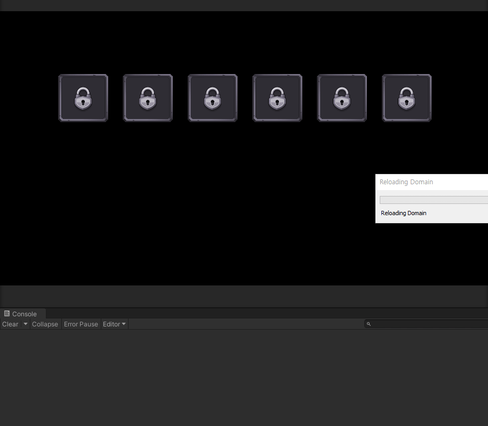Click the first locked slot

pos(83,98)
